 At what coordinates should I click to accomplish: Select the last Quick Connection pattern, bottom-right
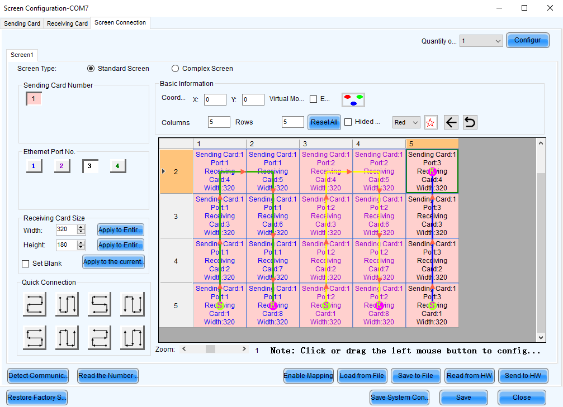coord(132,338)
